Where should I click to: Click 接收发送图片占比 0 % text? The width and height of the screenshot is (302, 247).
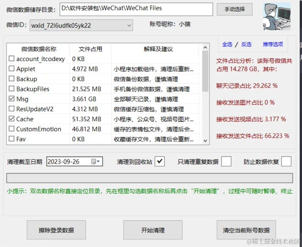point(245,103)
